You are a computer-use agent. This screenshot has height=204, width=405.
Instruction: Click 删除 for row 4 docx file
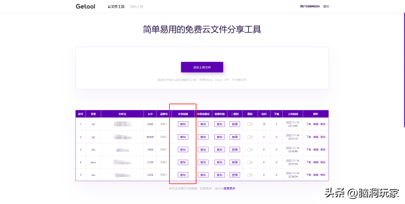[323, 162]
